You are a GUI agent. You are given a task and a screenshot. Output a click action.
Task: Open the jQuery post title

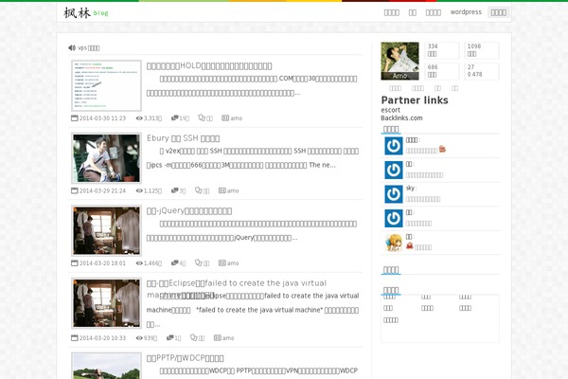click(189, 210)
